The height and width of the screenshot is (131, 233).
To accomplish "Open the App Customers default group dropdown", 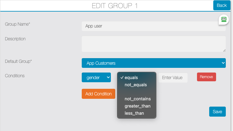I will click(x=154, y=63).
